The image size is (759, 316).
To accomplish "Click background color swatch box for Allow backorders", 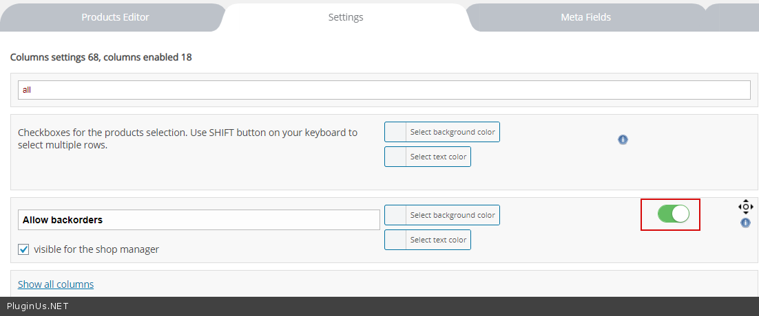I will (395, 215).
